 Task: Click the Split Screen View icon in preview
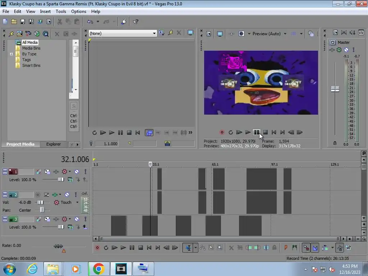(x=241, y=34)
